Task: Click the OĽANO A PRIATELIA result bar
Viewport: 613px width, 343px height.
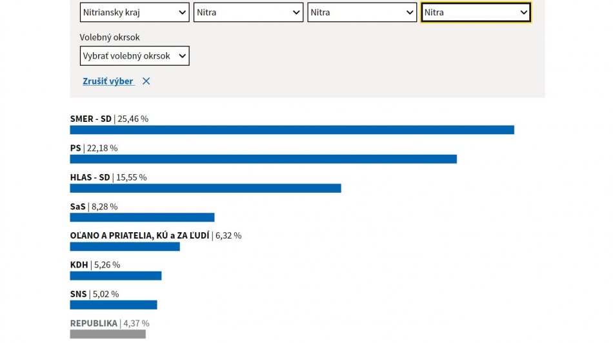Action: [125, 246]
